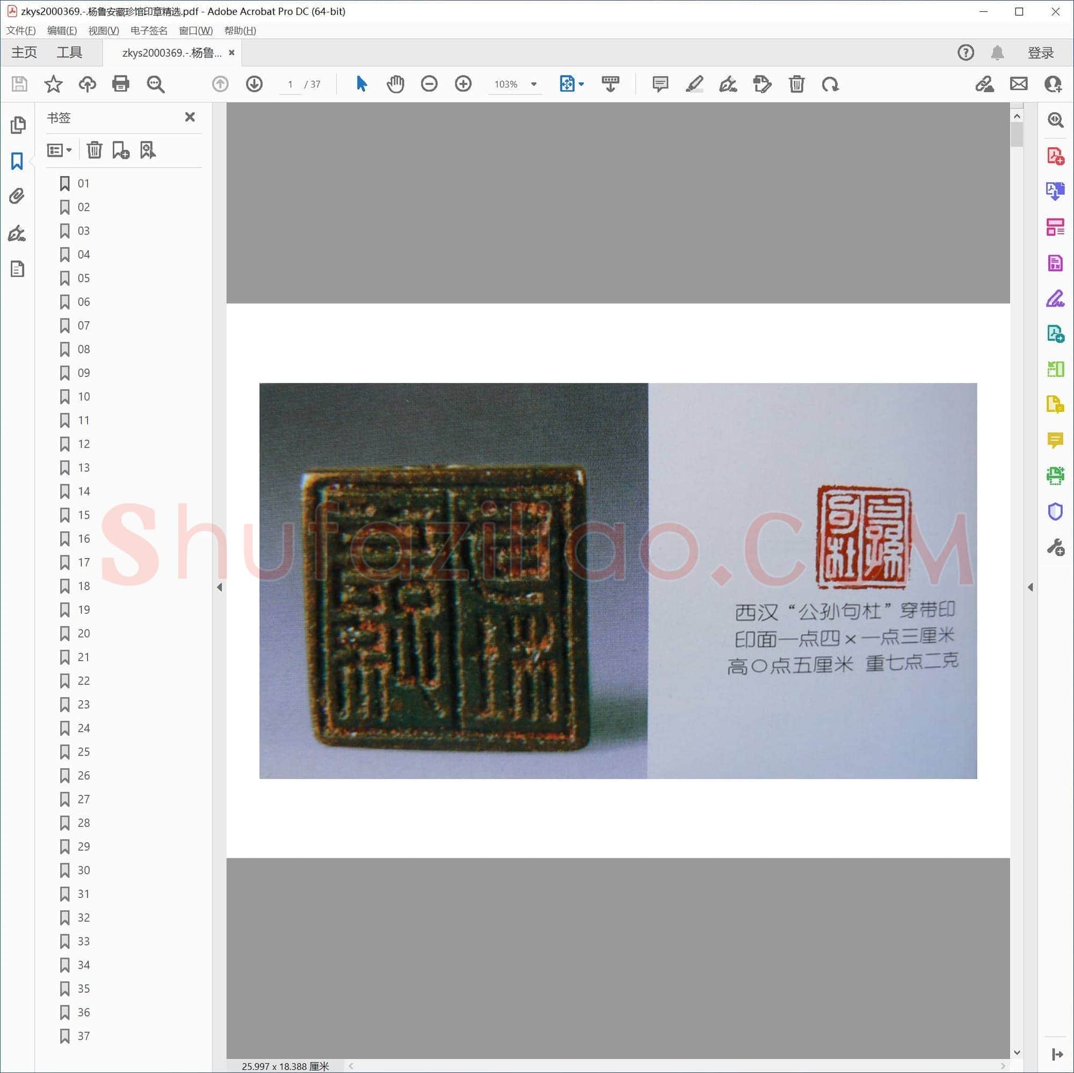Choose the Selection arrow tool
Viewport: 1074px width, 1073px height.
[x=361, y=84]
